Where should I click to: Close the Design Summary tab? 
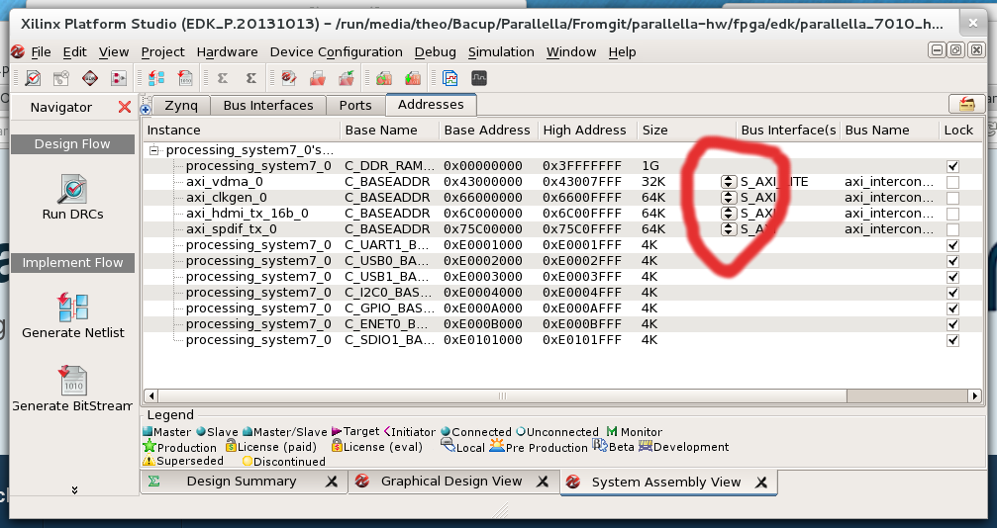[x=332, y=482]
